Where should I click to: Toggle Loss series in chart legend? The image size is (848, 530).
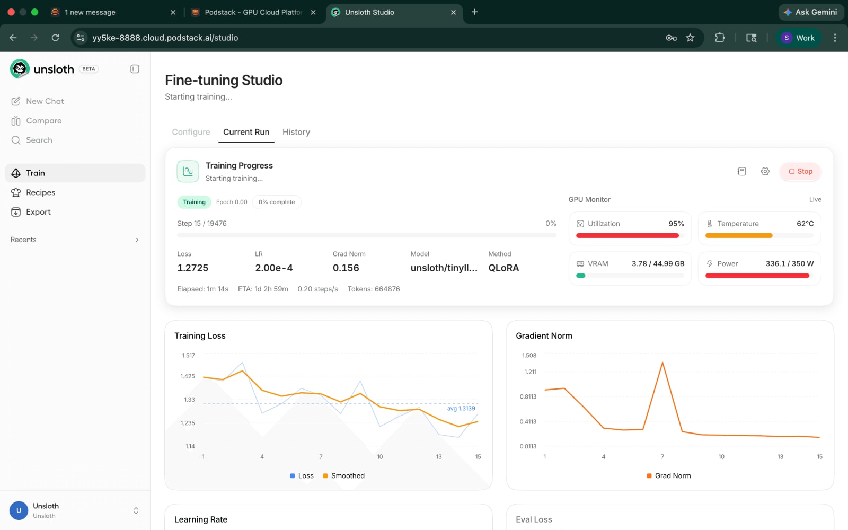[302, 475]
